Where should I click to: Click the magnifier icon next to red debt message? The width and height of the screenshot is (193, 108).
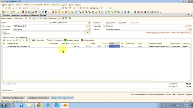pyautogui.click(x=191, y=33)
